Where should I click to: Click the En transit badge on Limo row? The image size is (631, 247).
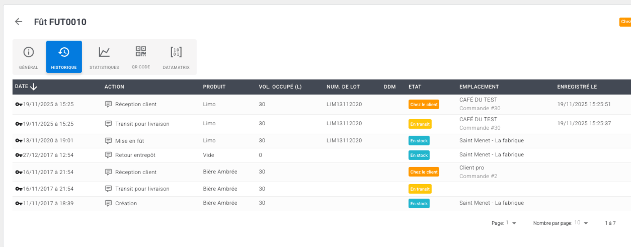pyautogui.click(x=420, y=124)
